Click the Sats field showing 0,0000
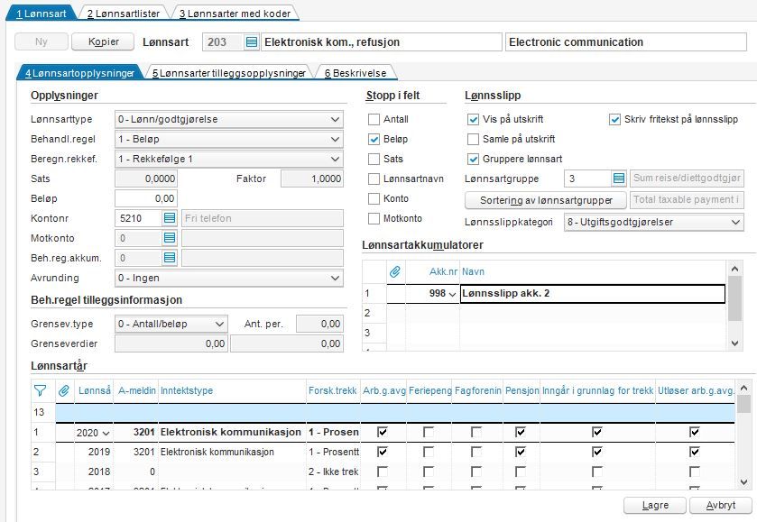Screen dimensions: 757x522 [146, 179]
